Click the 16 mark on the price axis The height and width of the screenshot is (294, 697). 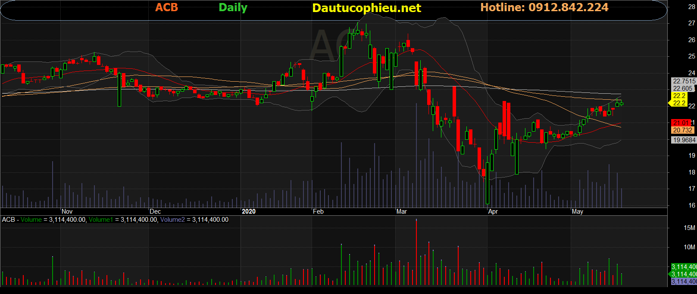tap(691, 205)
